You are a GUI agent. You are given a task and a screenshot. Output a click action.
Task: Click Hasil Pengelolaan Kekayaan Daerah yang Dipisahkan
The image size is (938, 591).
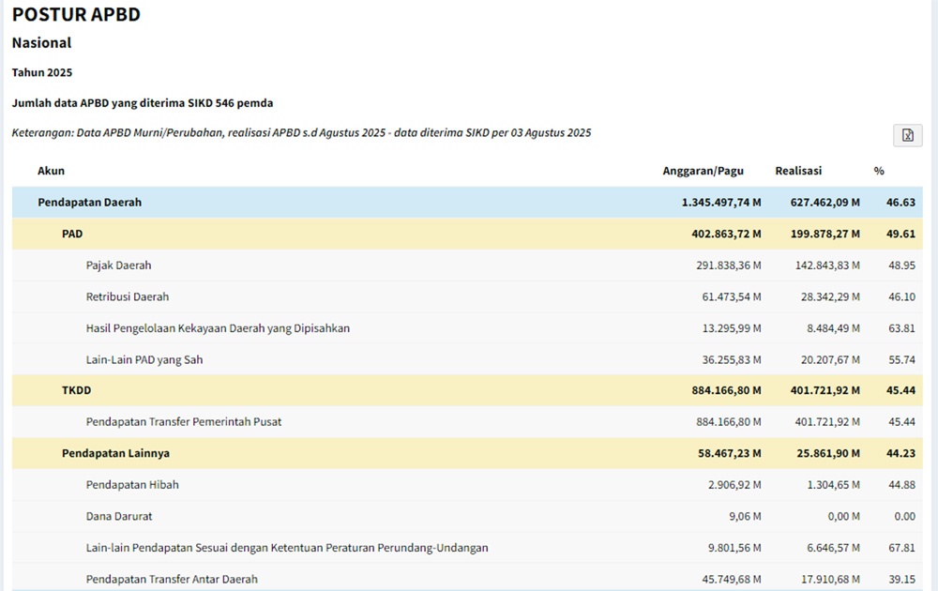click(218, 328)
